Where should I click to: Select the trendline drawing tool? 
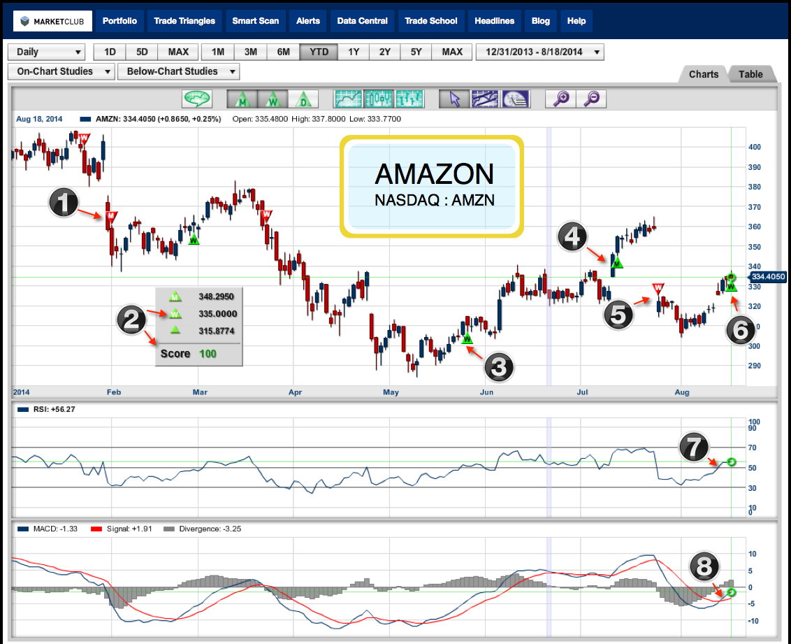485,99
